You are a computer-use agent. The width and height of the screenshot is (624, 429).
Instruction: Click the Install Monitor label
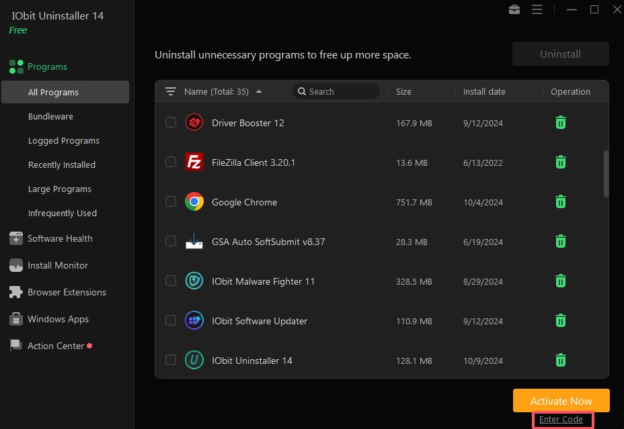point(58,265)
